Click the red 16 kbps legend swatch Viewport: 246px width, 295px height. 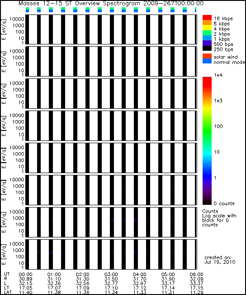coord(207,18)
